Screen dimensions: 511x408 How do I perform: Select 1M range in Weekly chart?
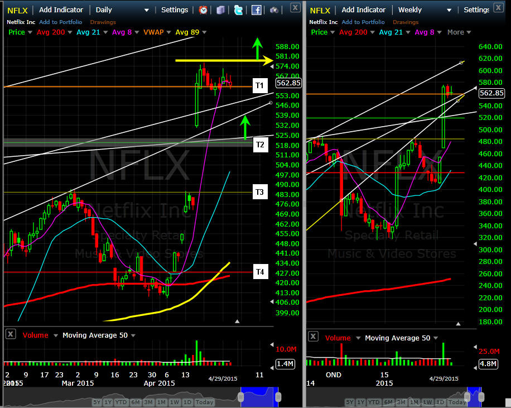coord(414,402)
